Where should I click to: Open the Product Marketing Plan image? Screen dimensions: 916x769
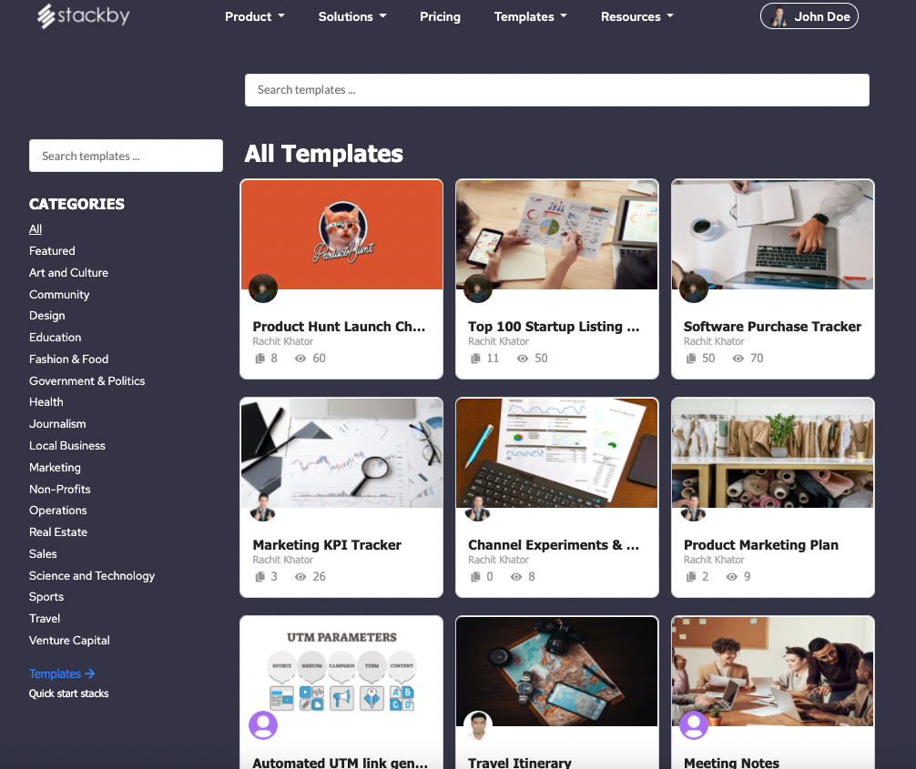pos(772,453)
